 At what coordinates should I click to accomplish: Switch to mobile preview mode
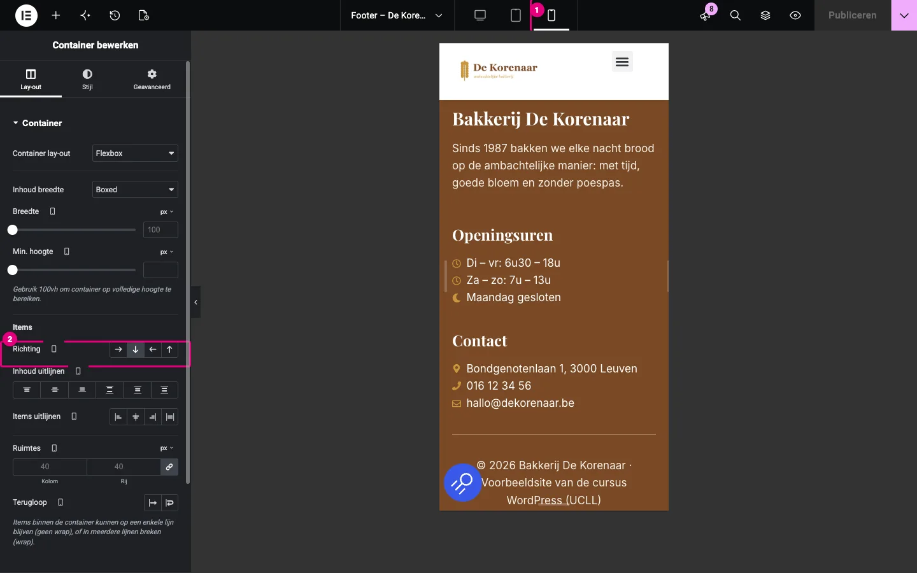pos(551,15)
